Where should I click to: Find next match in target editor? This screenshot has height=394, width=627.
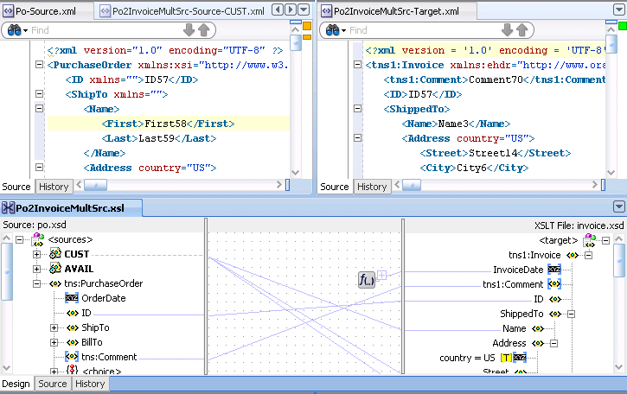[507, 30]
